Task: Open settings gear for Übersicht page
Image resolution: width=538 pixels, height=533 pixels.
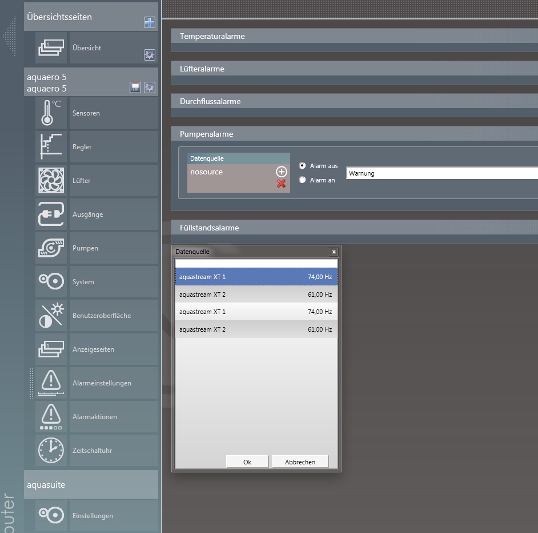Action: [149, 55]
